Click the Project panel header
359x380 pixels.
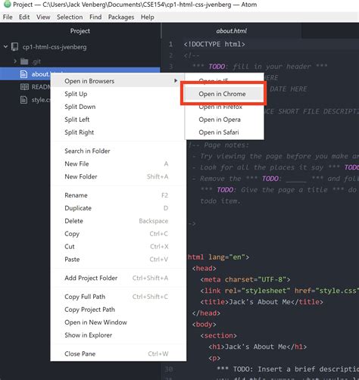pos(80,31)
